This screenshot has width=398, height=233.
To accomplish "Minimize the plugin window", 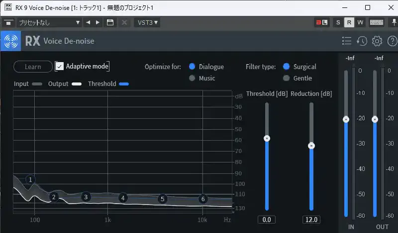I will (x=345, y=7).
